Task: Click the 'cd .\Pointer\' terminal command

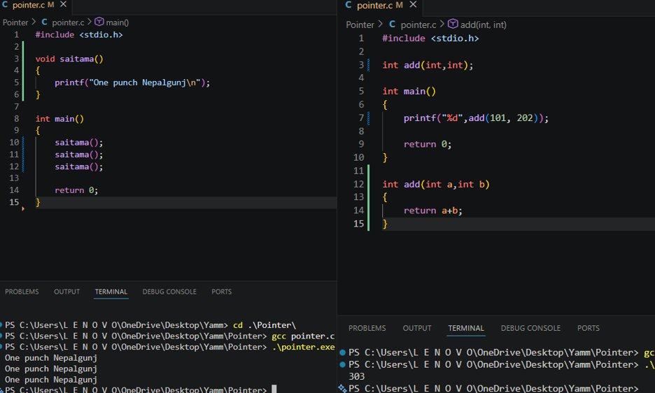Action: [x=264, y=325]
